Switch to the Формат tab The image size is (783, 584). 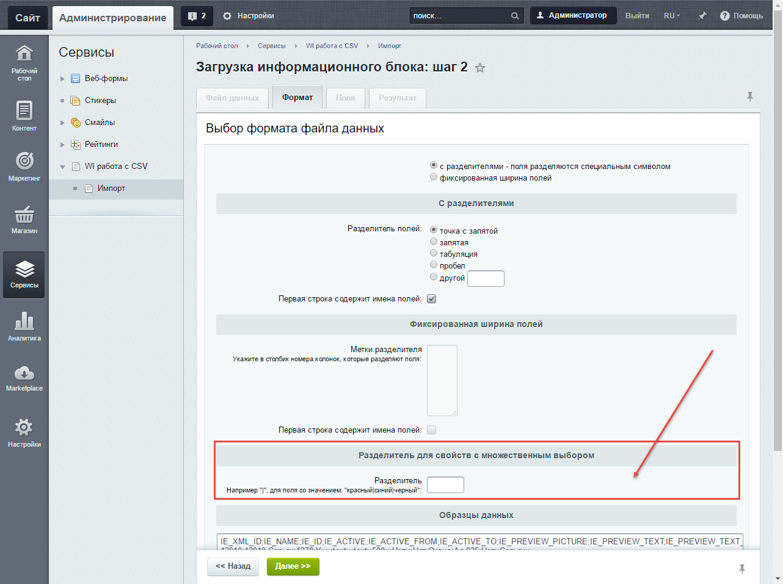pyautogui.click(x=297, y=98)
